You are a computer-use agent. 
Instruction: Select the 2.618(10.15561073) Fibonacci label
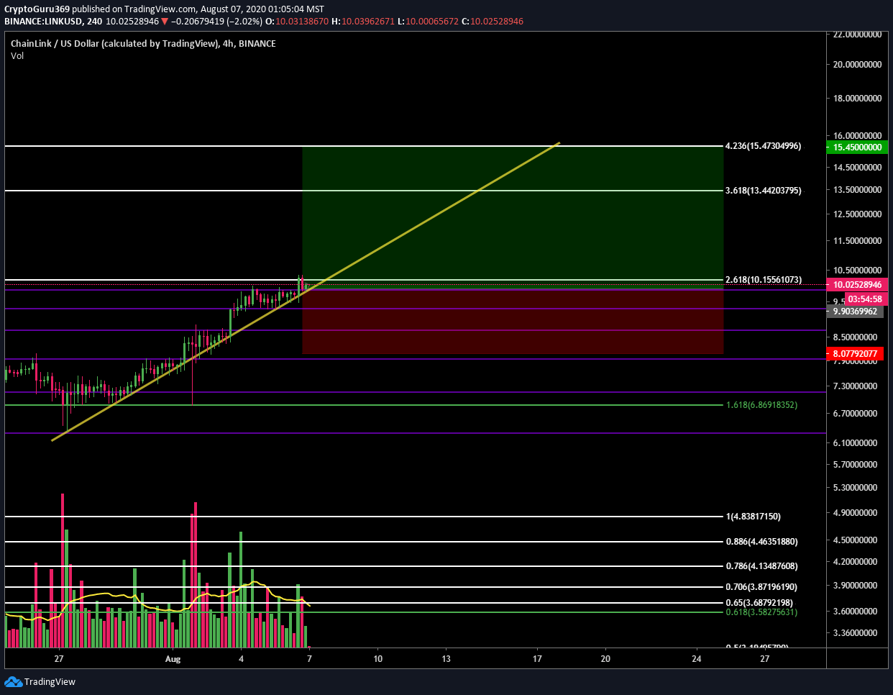(763, 280)
